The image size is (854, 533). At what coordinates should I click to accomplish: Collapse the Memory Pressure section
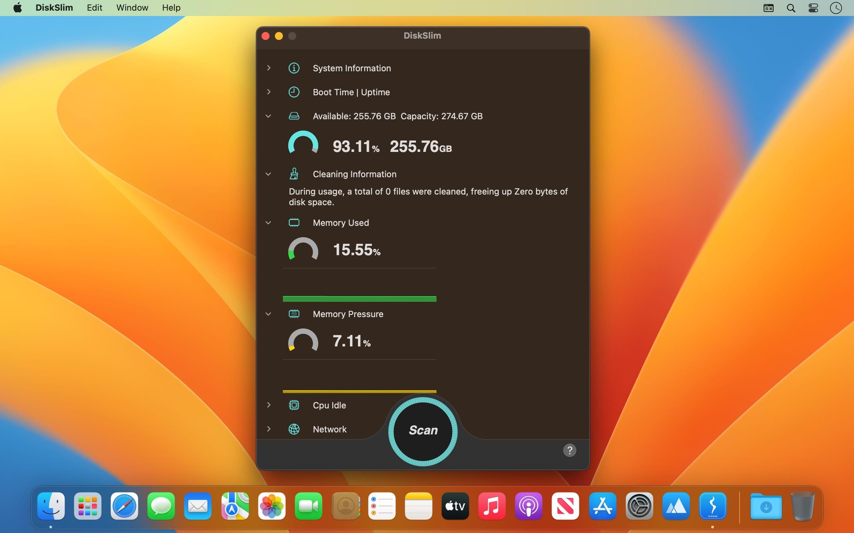[268, 314]
